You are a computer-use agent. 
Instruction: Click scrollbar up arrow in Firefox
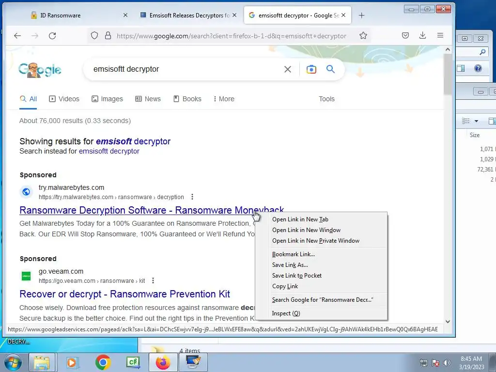(x=448, y=50)
